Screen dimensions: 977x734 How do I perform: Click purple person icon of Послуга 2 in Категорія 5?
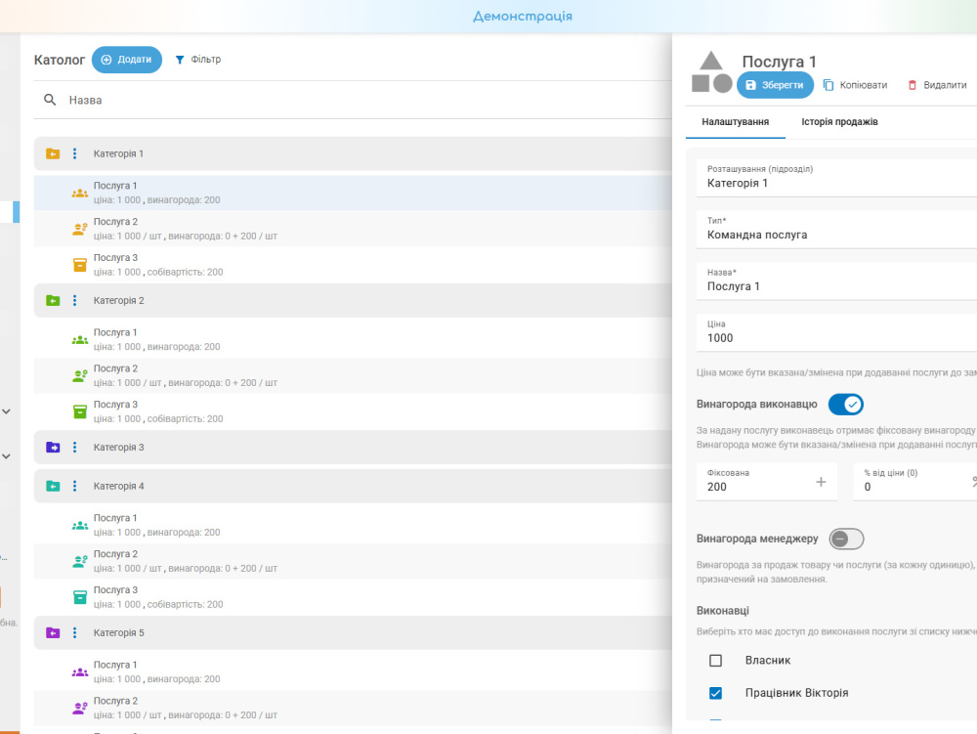[x=80, y=709]
